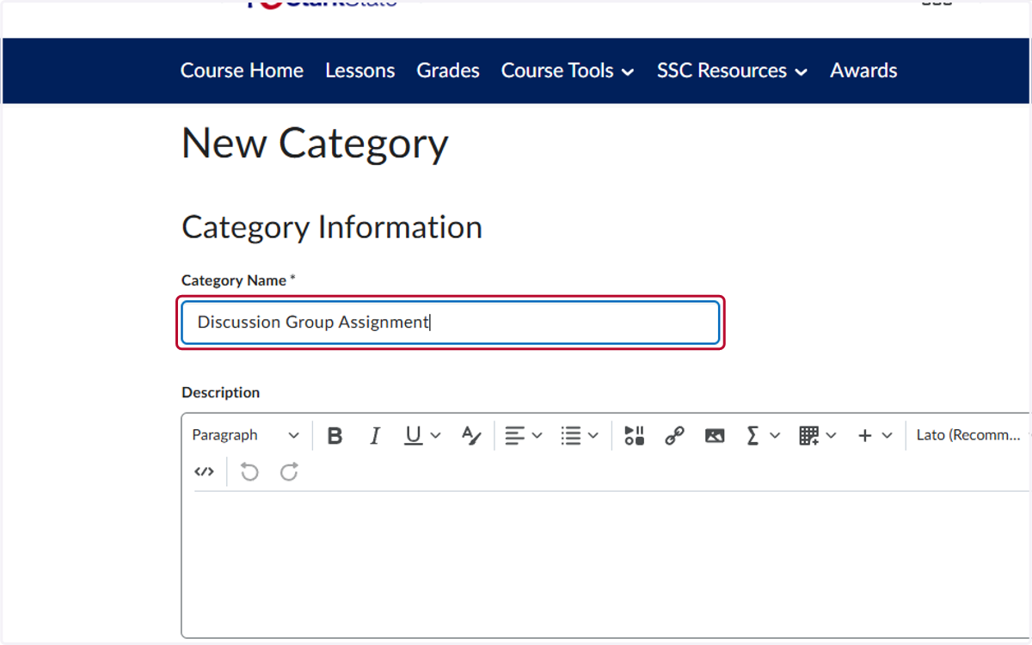1032x645 pixels.
Task: Click the redo arrow icon
Action: click(x=289, y=471)
